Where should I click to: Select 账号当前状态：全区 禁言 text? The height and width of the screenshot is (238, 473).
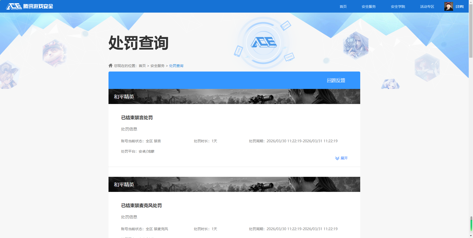[x=141, y=141]
